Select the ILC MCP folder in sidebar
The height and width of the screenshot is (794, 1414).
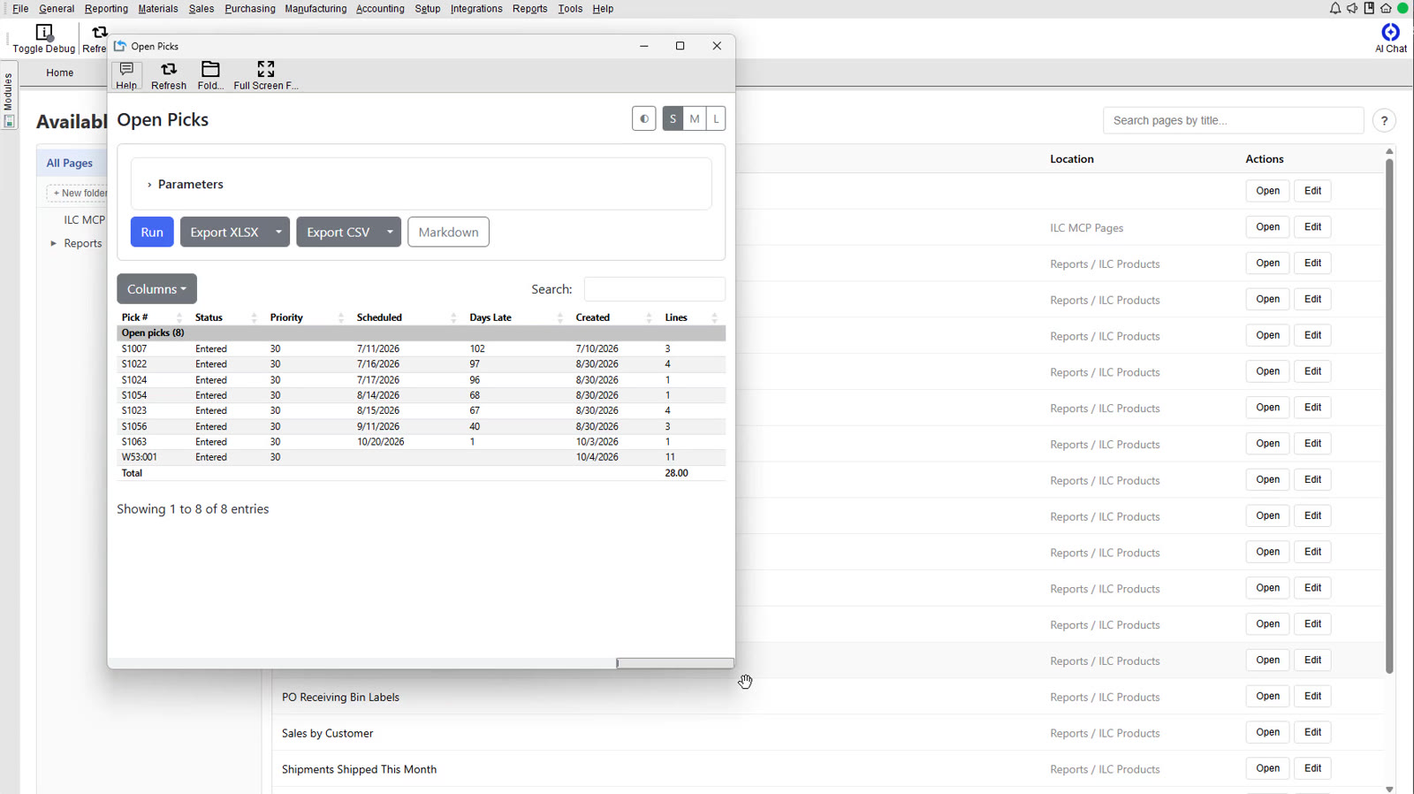(84, 220)
